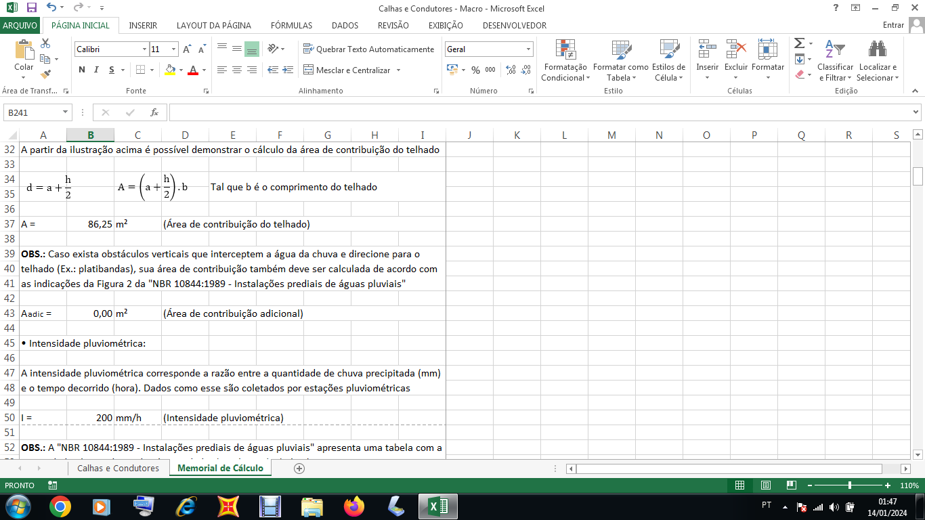Click the AutoSum sigma icon
This screenshot has width=925, height=520.
(x=800, y=43)
